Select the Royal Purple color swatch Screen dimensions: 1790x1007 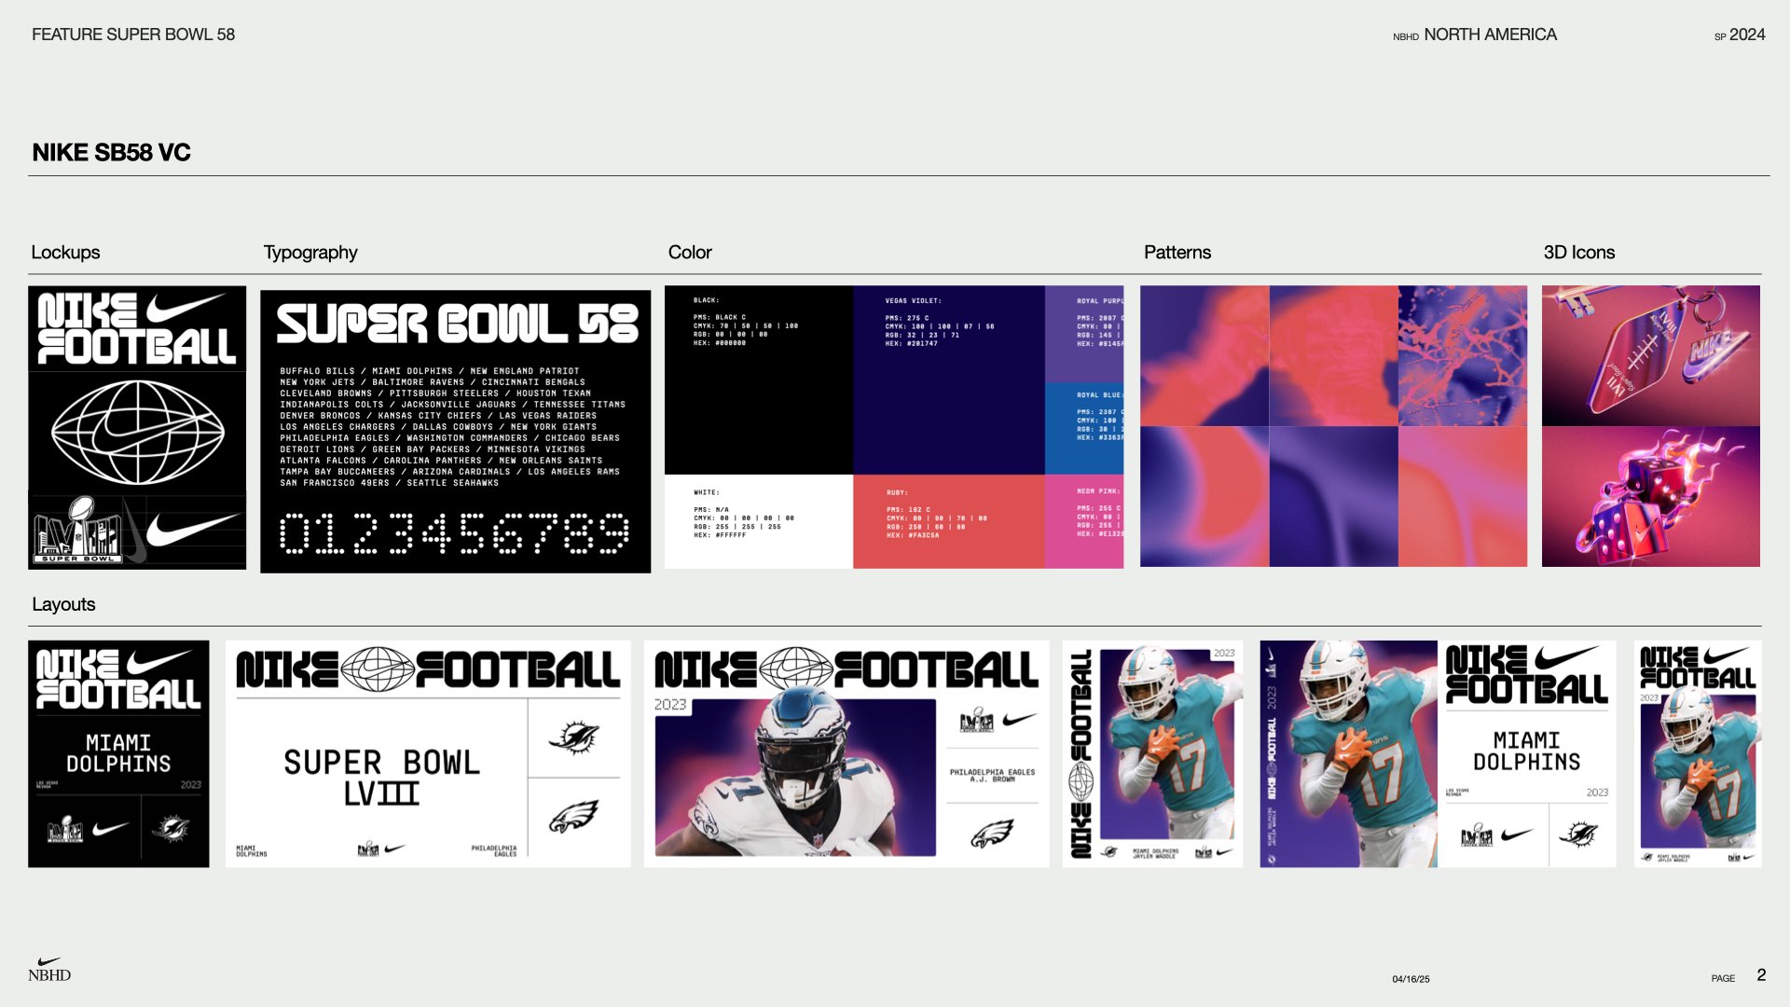pos(1084,334)
